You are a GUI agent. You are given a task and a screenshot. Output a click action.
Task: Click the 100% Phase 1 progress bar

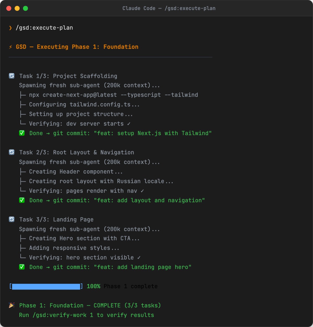pos(46,286)
